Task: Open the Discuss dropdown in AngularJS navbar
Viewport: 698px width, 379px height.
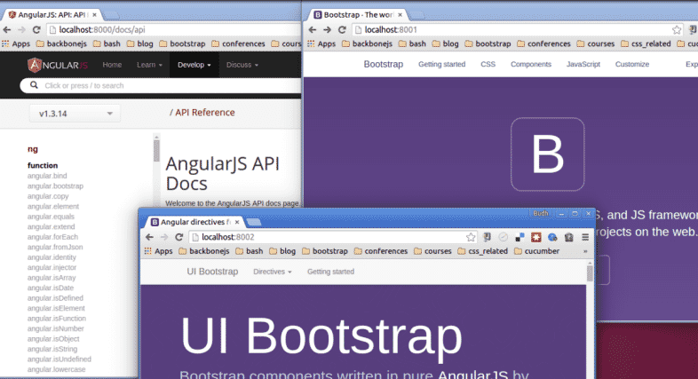Action: pos(242,65)
